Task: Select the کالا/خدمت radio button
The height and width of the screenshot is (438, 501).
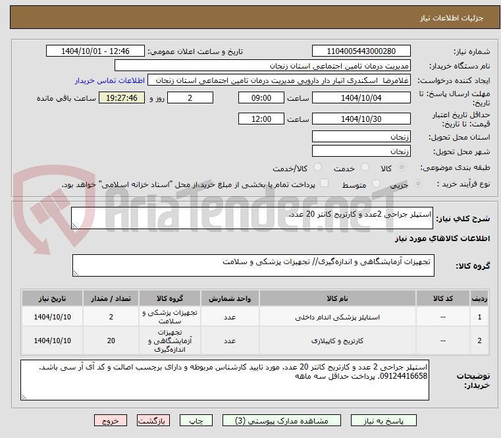Action: 317,167
